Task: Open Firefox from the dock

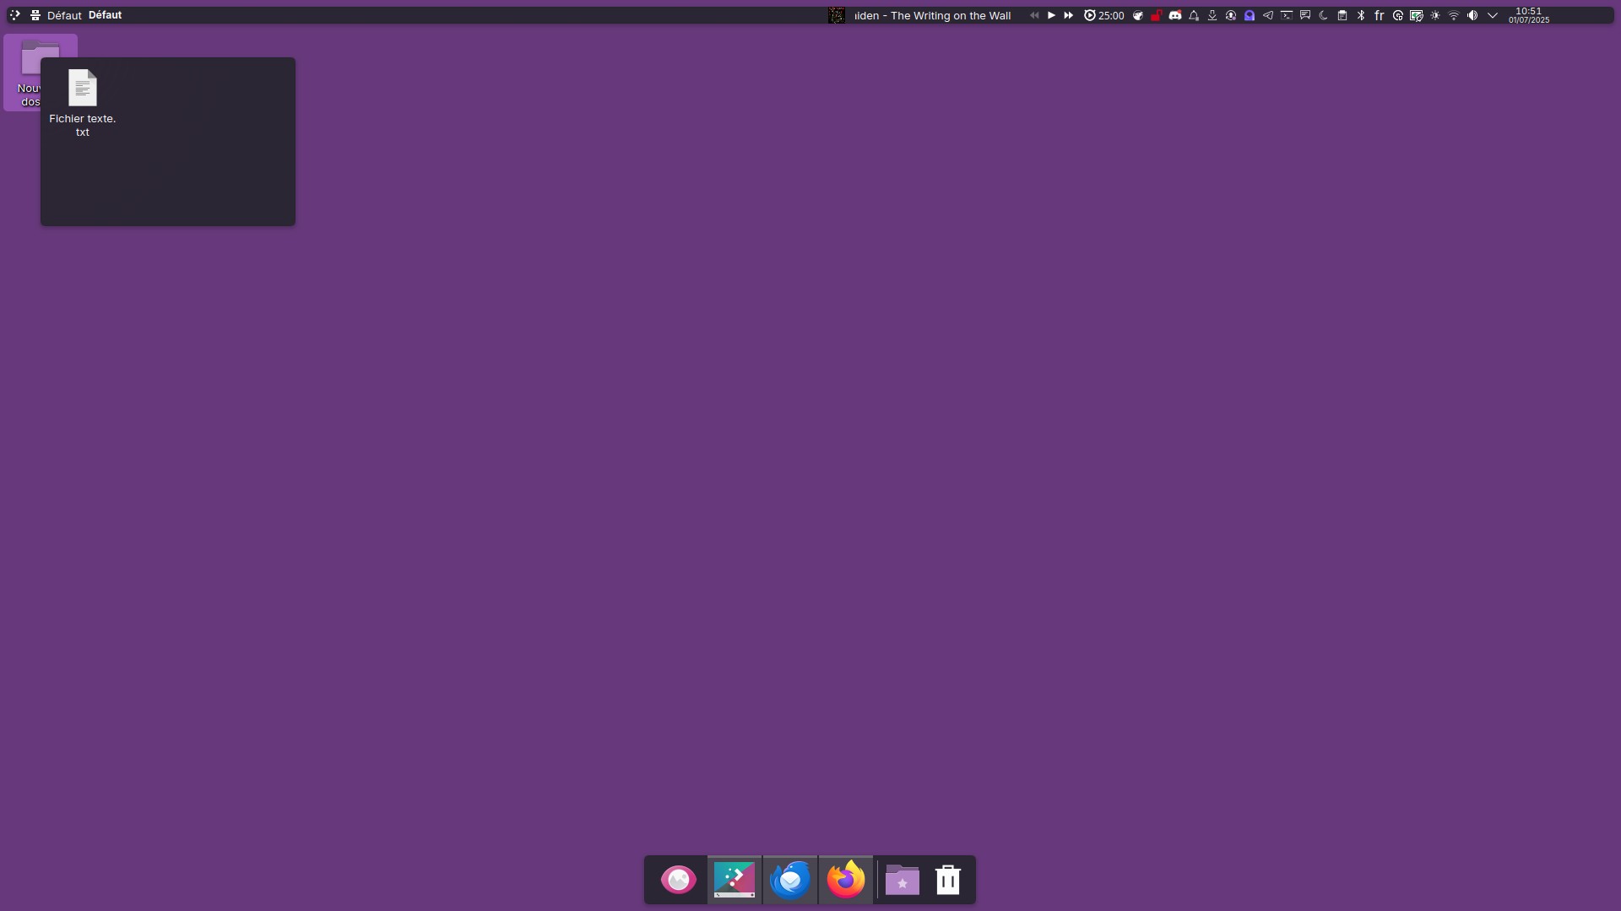Action: click(845, 880)
